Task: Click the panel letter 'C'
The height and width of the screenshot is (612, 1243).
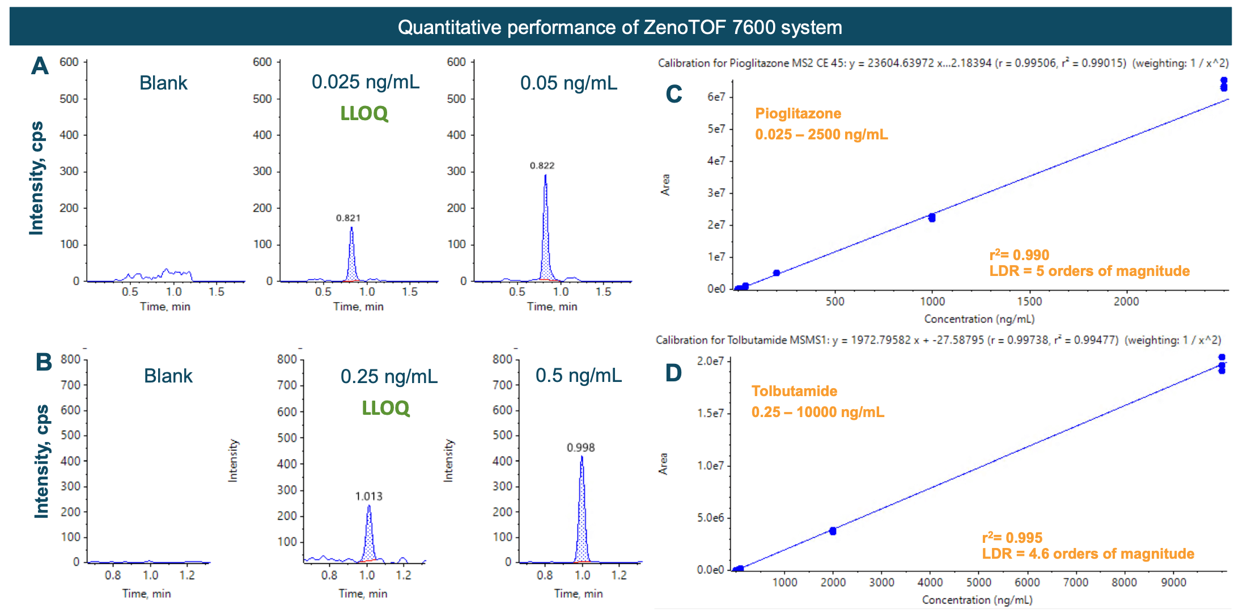Action: pos(674,94)
